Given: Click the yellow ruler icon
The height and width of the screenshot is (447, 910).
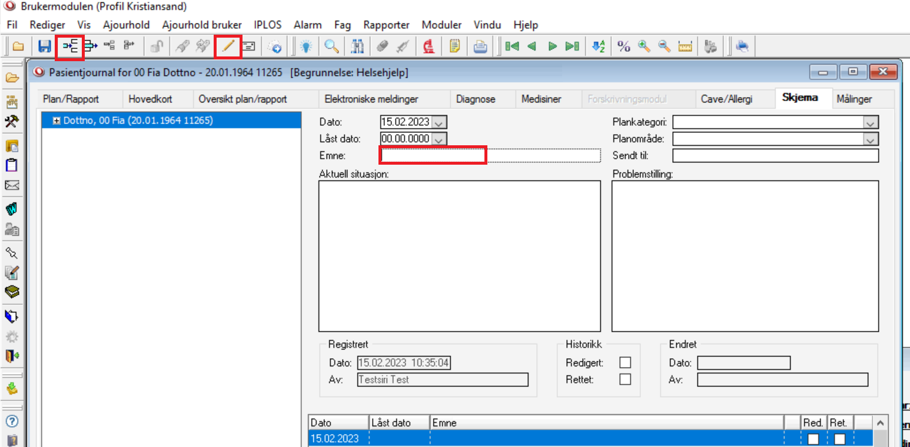Looking at the screenshot, I should coord(685,46).
